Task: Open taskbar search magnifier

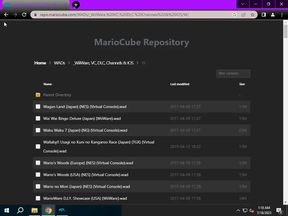Action: pyautogui.click(x=20, y=210)
